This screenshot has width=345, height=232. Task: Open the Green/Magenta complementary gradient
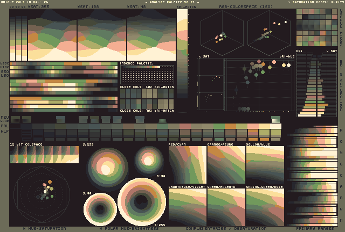pyautogui.click(x=226, y=207)
